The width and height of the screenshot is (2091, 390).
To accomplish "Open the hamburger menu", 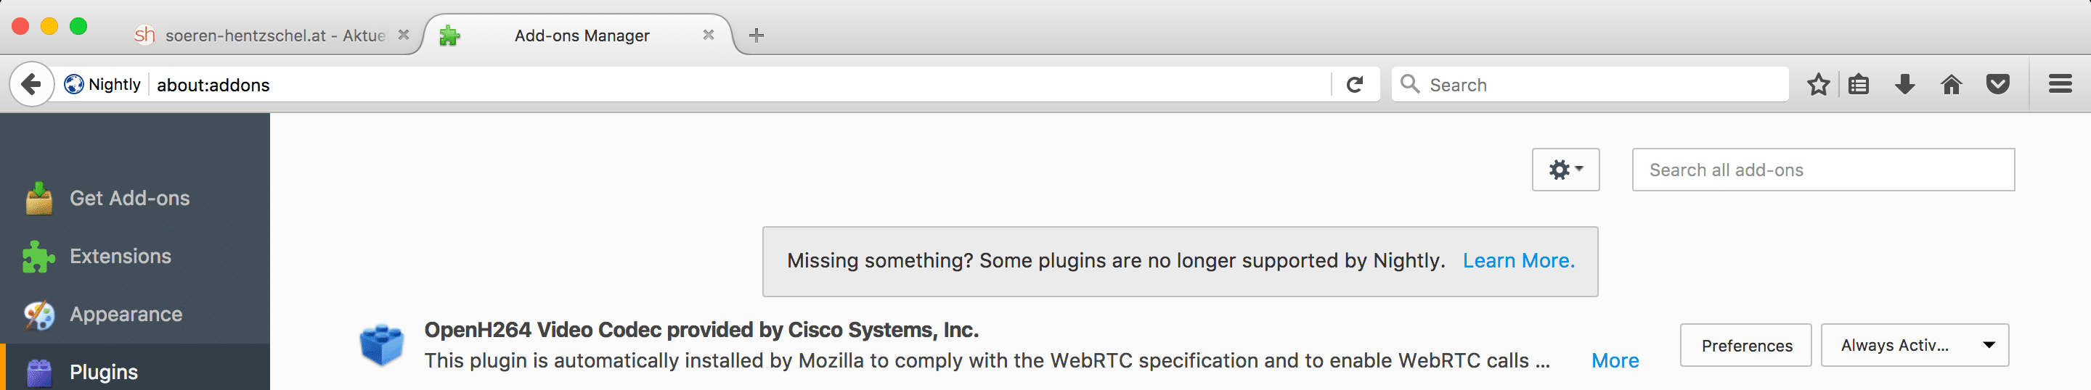I will pos(2061,84).
